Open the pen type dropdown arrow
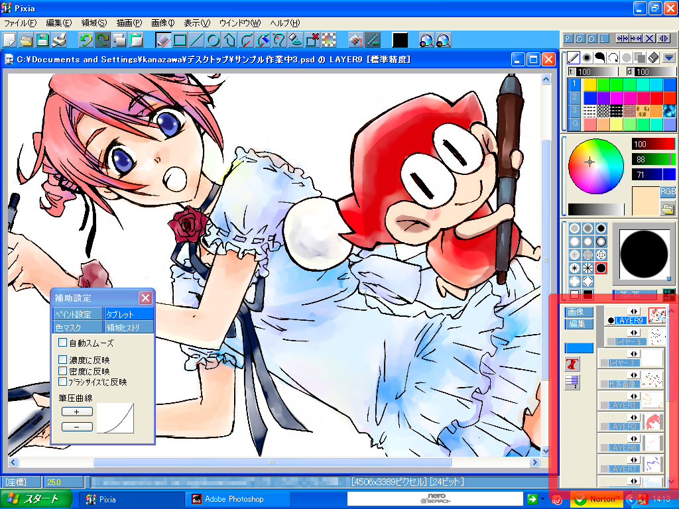Image resolution: width=679 pixels, height=509 pixels. (668, 57)
